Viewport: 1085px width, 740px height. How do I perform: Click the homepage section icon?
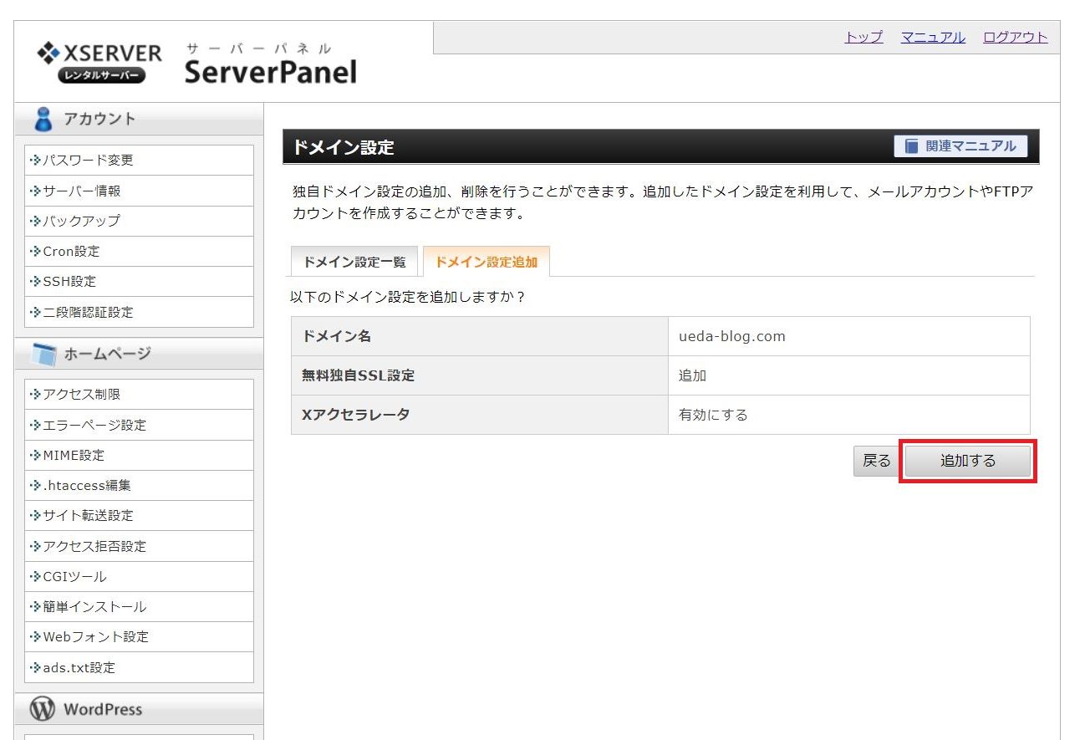pos(43,355)
